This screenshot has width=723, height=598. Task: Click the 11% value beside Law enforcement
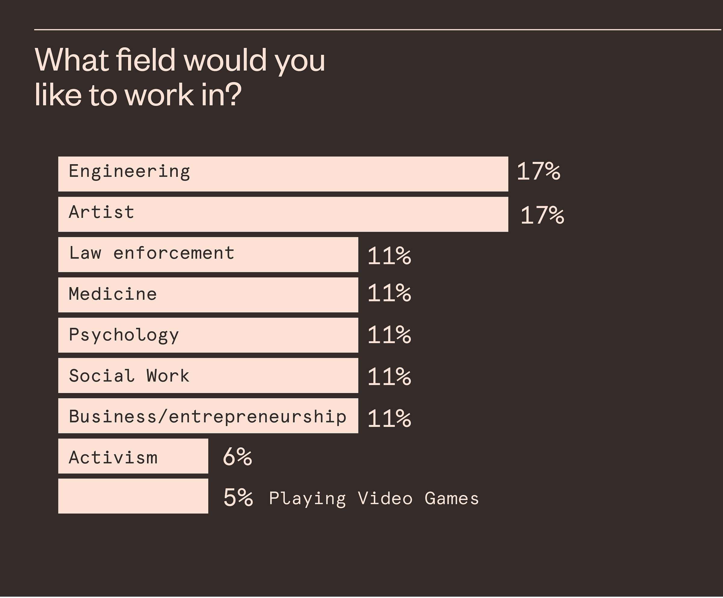390,256
